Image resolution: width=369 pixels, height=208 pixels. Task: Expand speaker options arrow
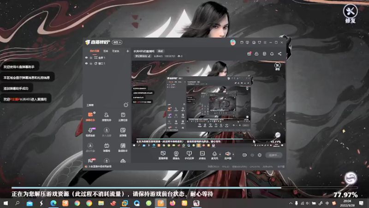(x=233, y=154)
